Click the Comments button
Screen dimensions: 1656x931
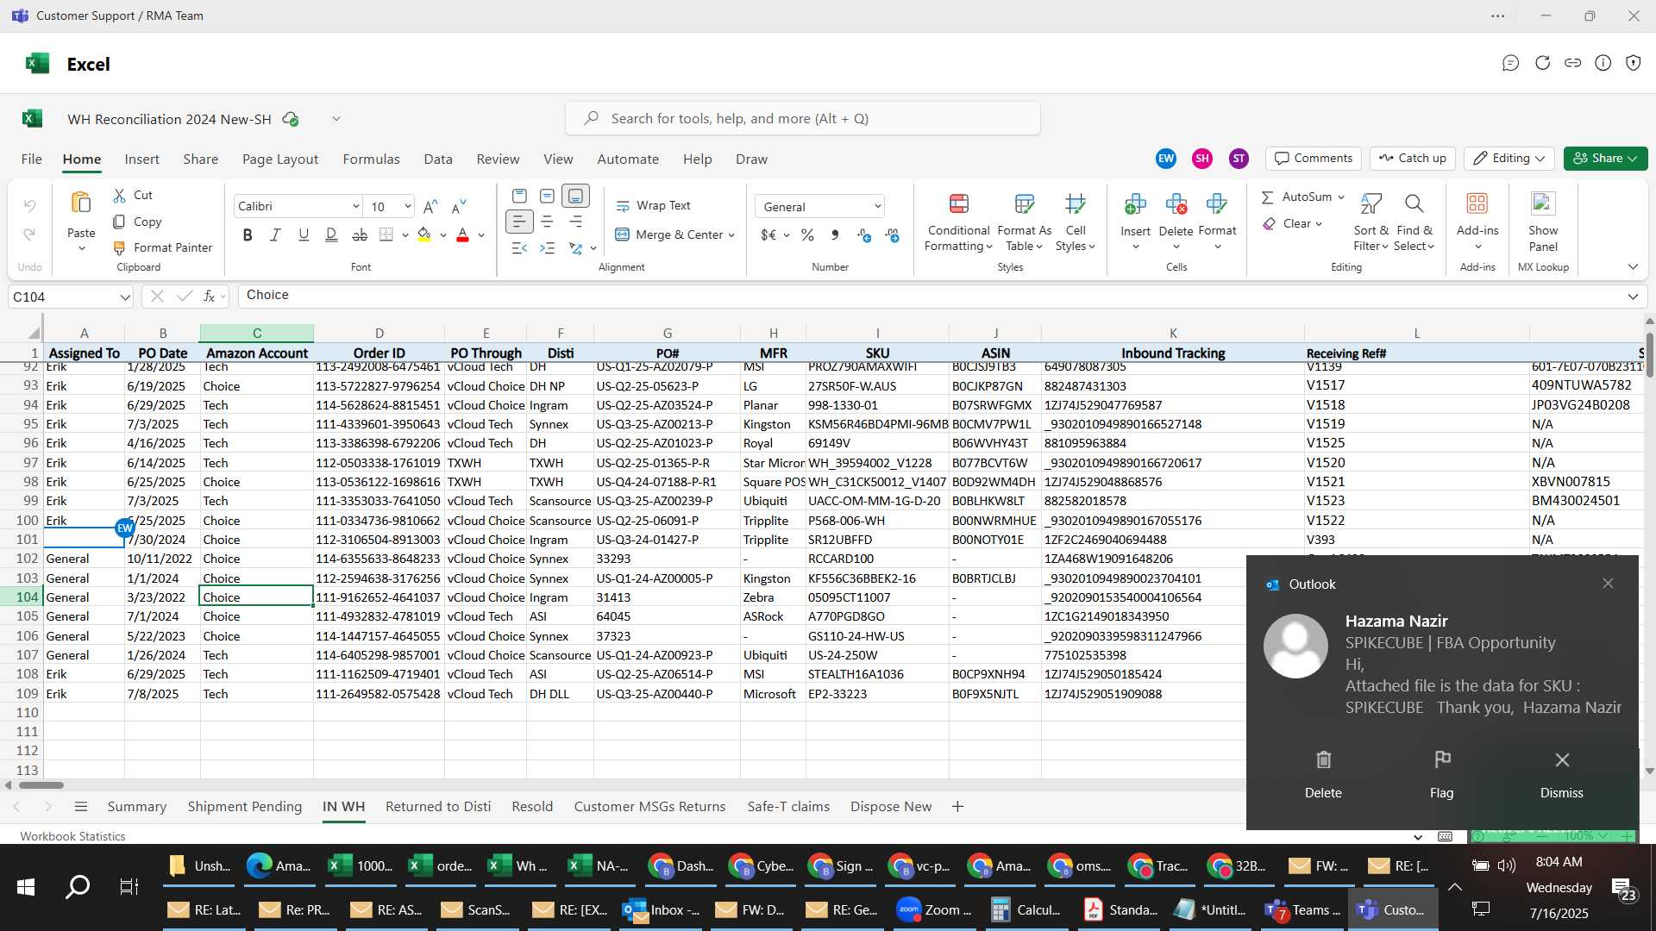click(1314, 159)
